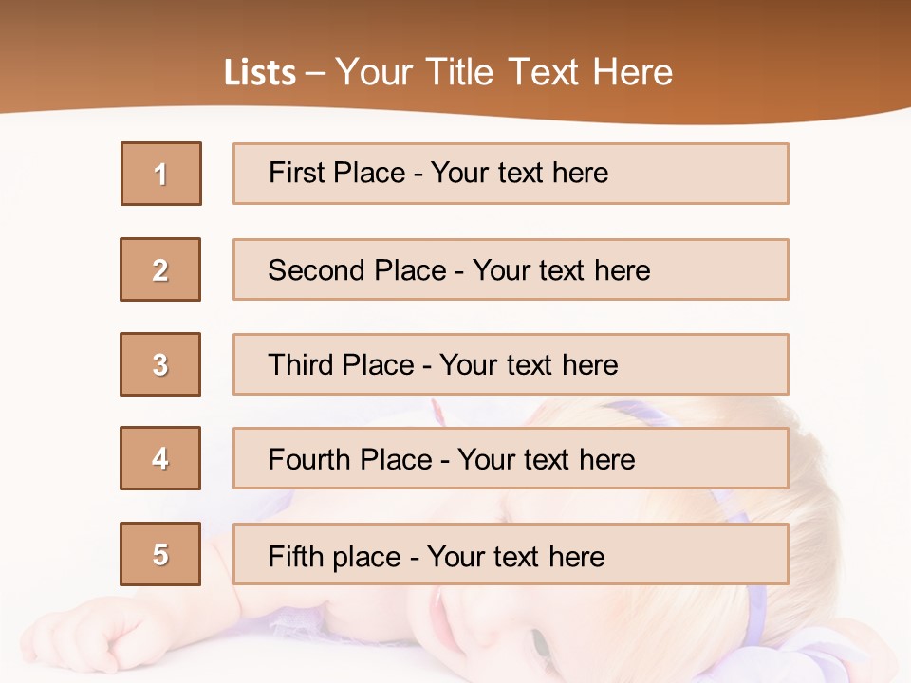Viewport: 911px width, 683px height.
Task: Select the number 4 box
Action: pos(160,459)
